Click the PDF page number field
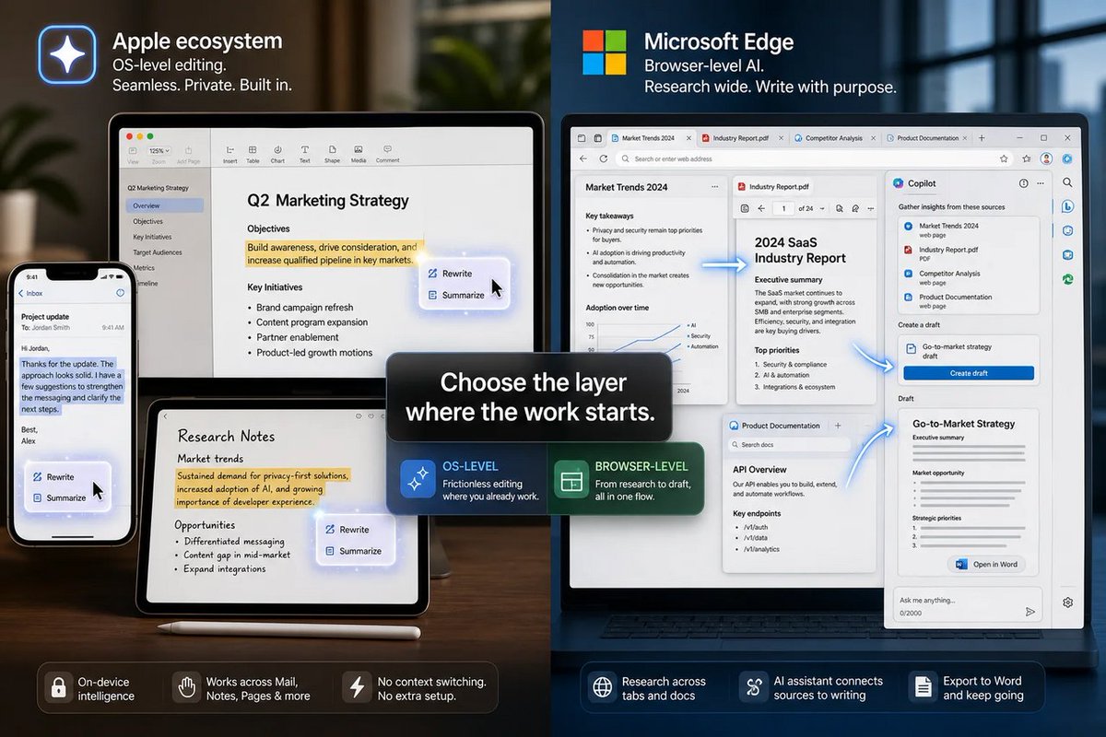 pos(784,208)
